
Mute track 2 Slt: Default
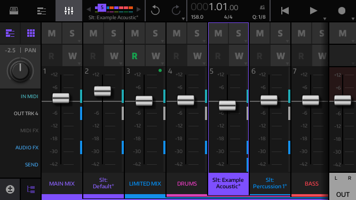93,33
